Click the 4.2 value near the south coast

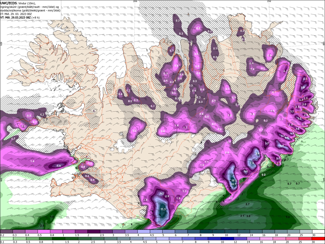click(x=162, y=193)
